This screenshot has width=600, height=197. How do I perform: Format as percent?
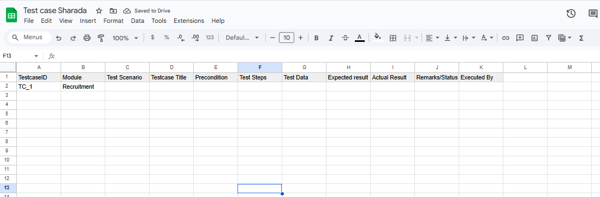point(167,38)
